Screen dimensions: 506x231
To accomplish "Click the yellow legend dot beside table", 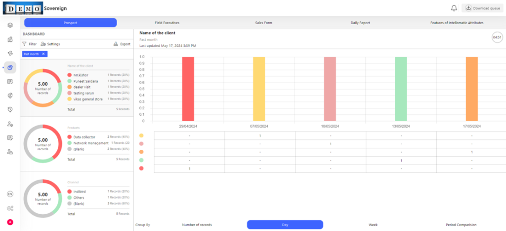I will point(141,136).
